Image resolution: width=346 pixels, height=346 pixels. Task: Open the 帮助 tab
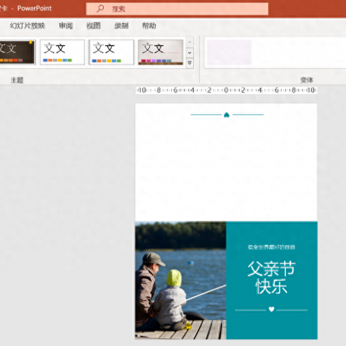[x=149, y=26]
